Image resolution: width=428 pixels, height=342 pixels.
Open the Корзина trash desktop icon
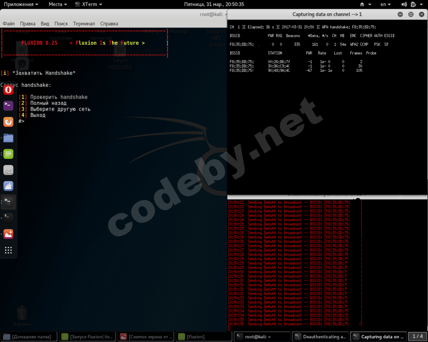pos(22,316)
